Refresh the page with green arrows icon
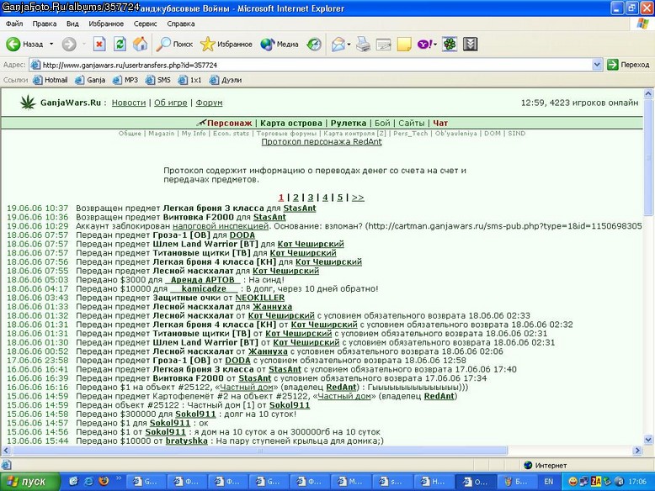Image resolution: width=655 pixels, height=491 pixels. (x=120, y=44)
